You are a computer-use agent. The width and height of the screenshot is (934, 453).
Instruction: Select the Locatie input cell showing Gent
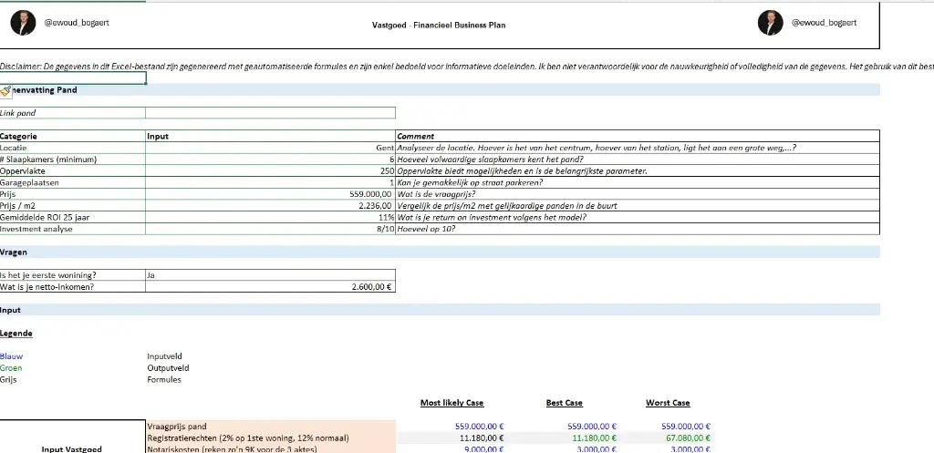(270, 148)
